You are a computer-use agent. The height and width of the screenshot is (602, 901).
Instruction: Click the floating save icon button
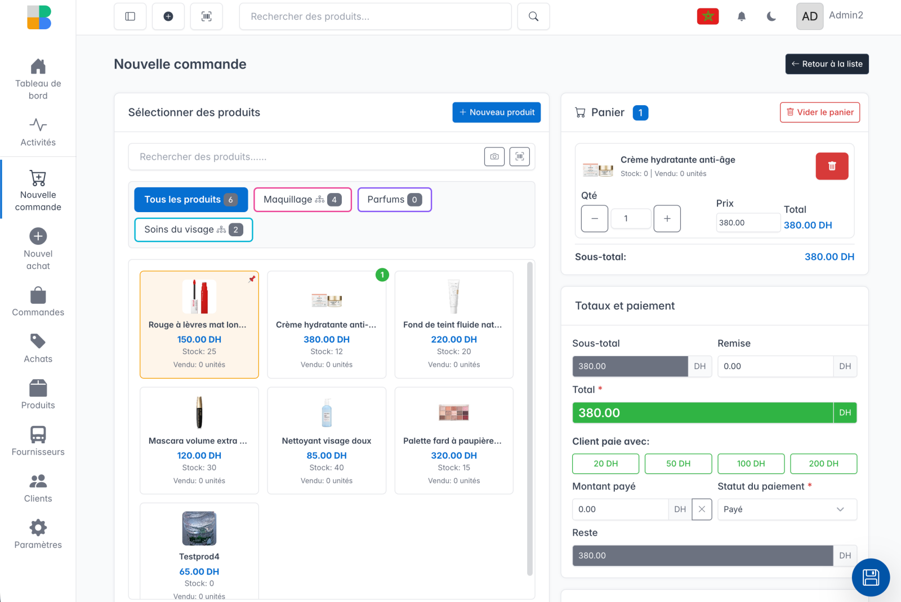click(x=871, y=577)
